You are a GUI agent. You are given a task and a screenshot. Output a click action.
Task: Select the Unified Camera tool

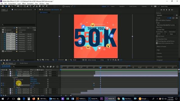coord(18,6)
